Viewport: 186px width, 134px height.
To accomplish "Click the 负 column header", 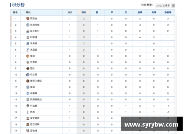I will tap(126, 12).
